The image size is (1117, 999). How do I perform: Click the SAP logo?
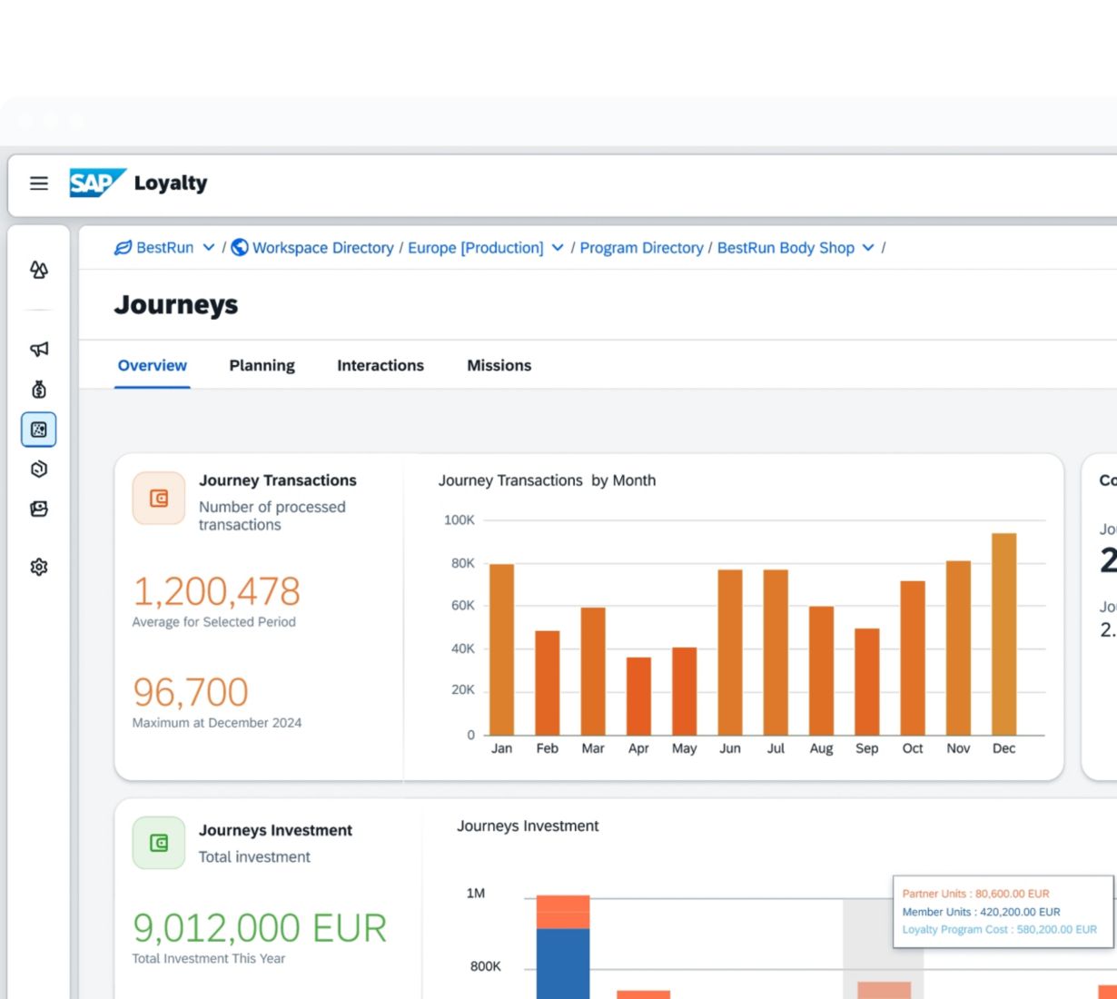(95, 183)
